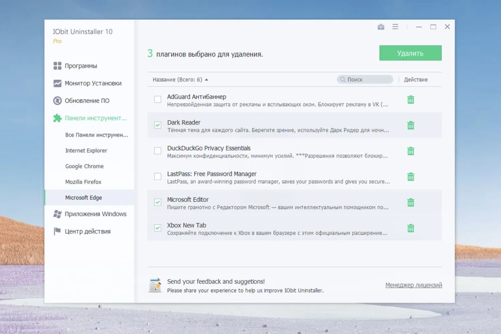Click the trash icon for LastPass extension
This screenshot has height=334, width=501.
410,177
